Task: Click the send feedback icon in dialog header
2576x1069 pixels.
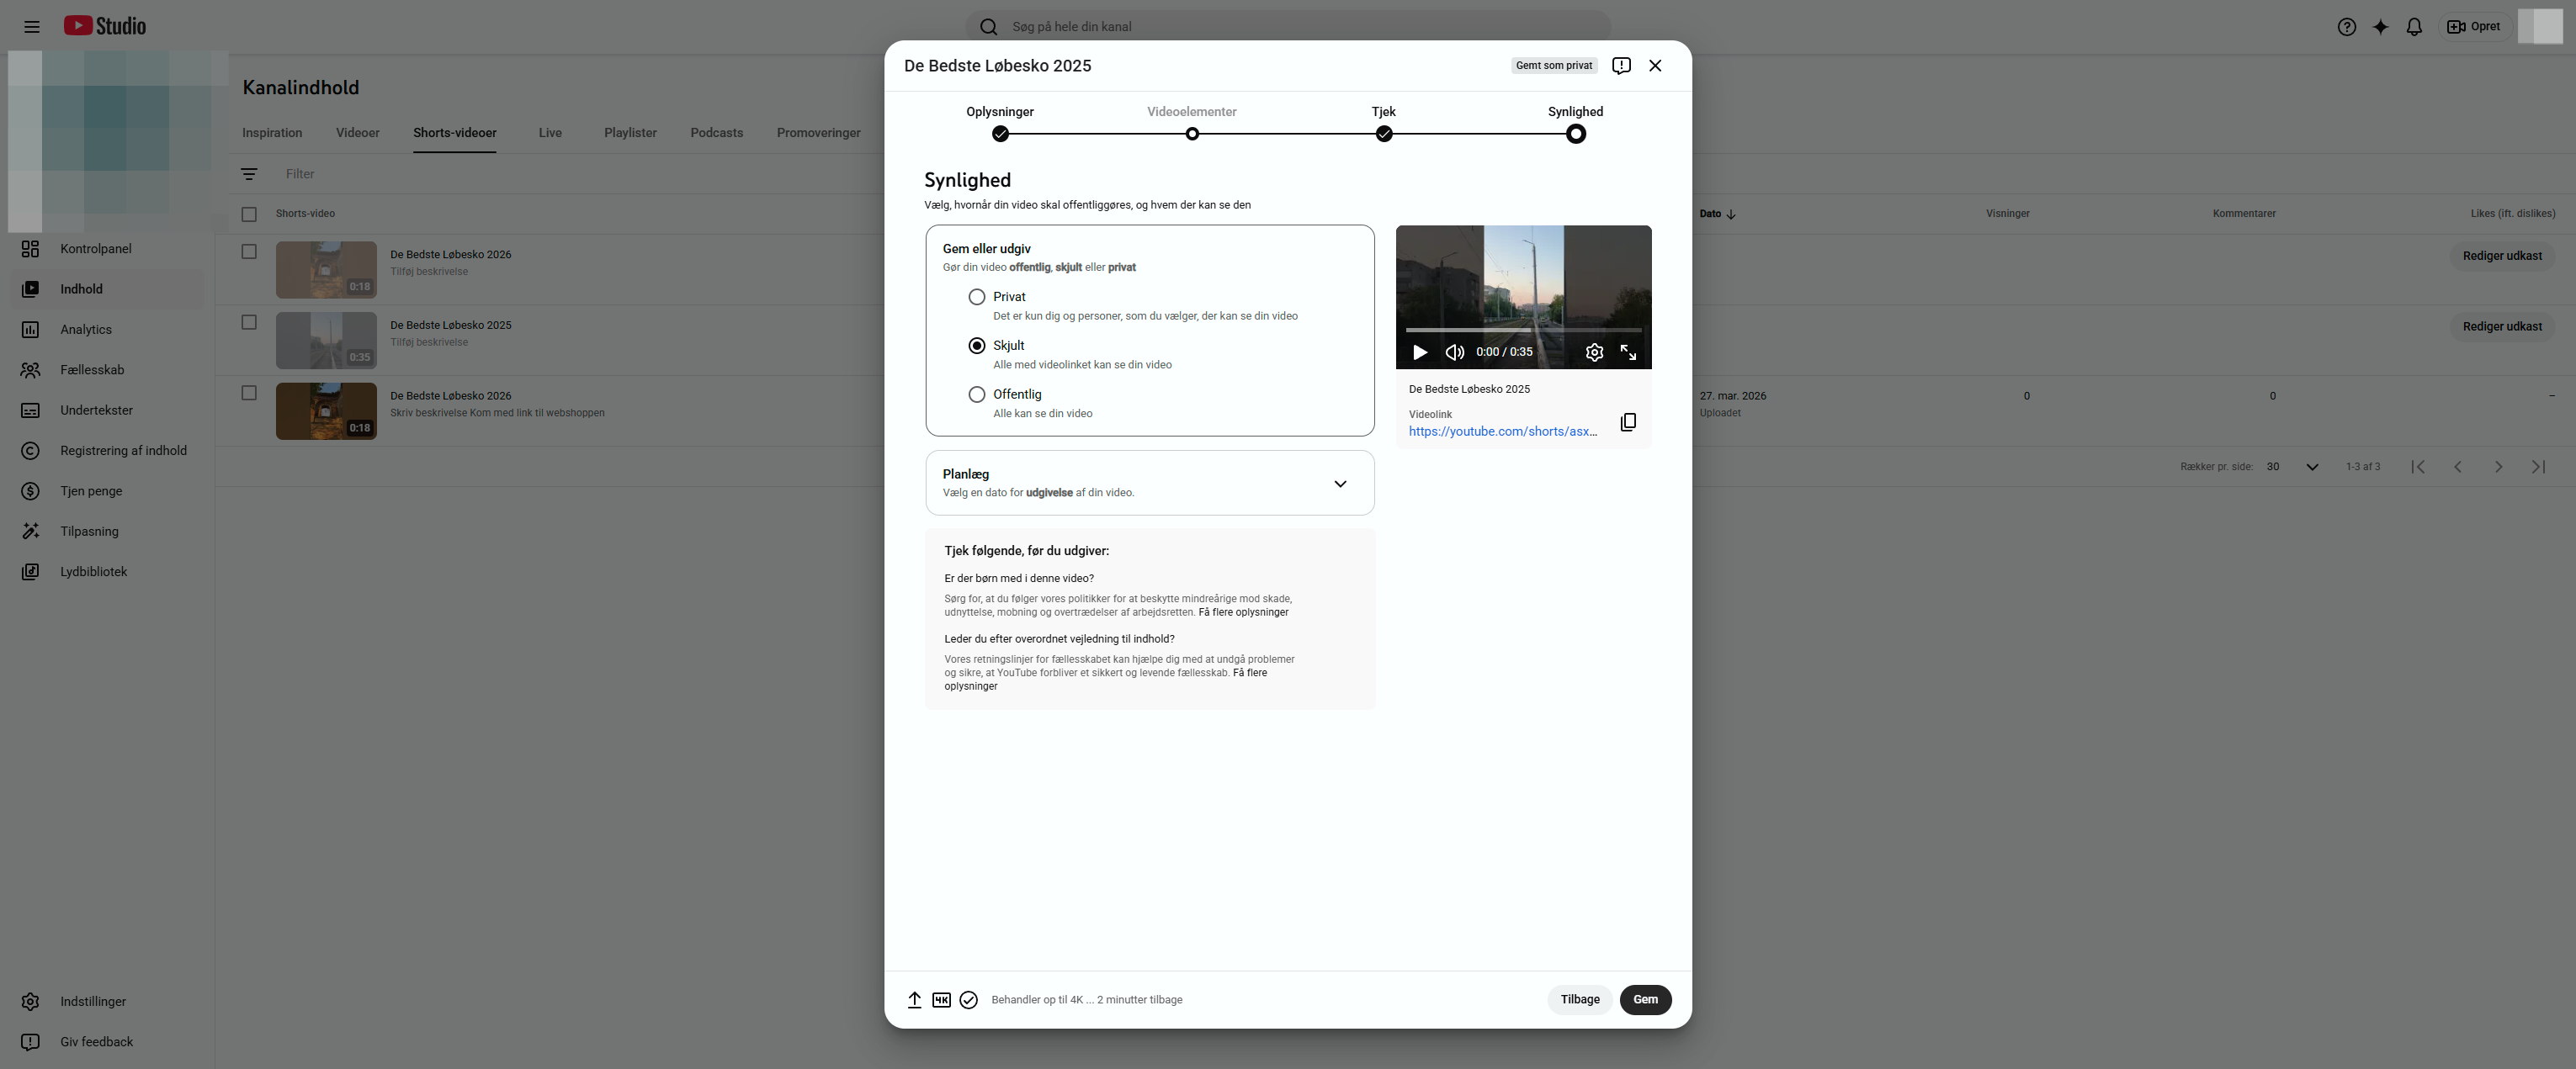Action: [1621, 66]
